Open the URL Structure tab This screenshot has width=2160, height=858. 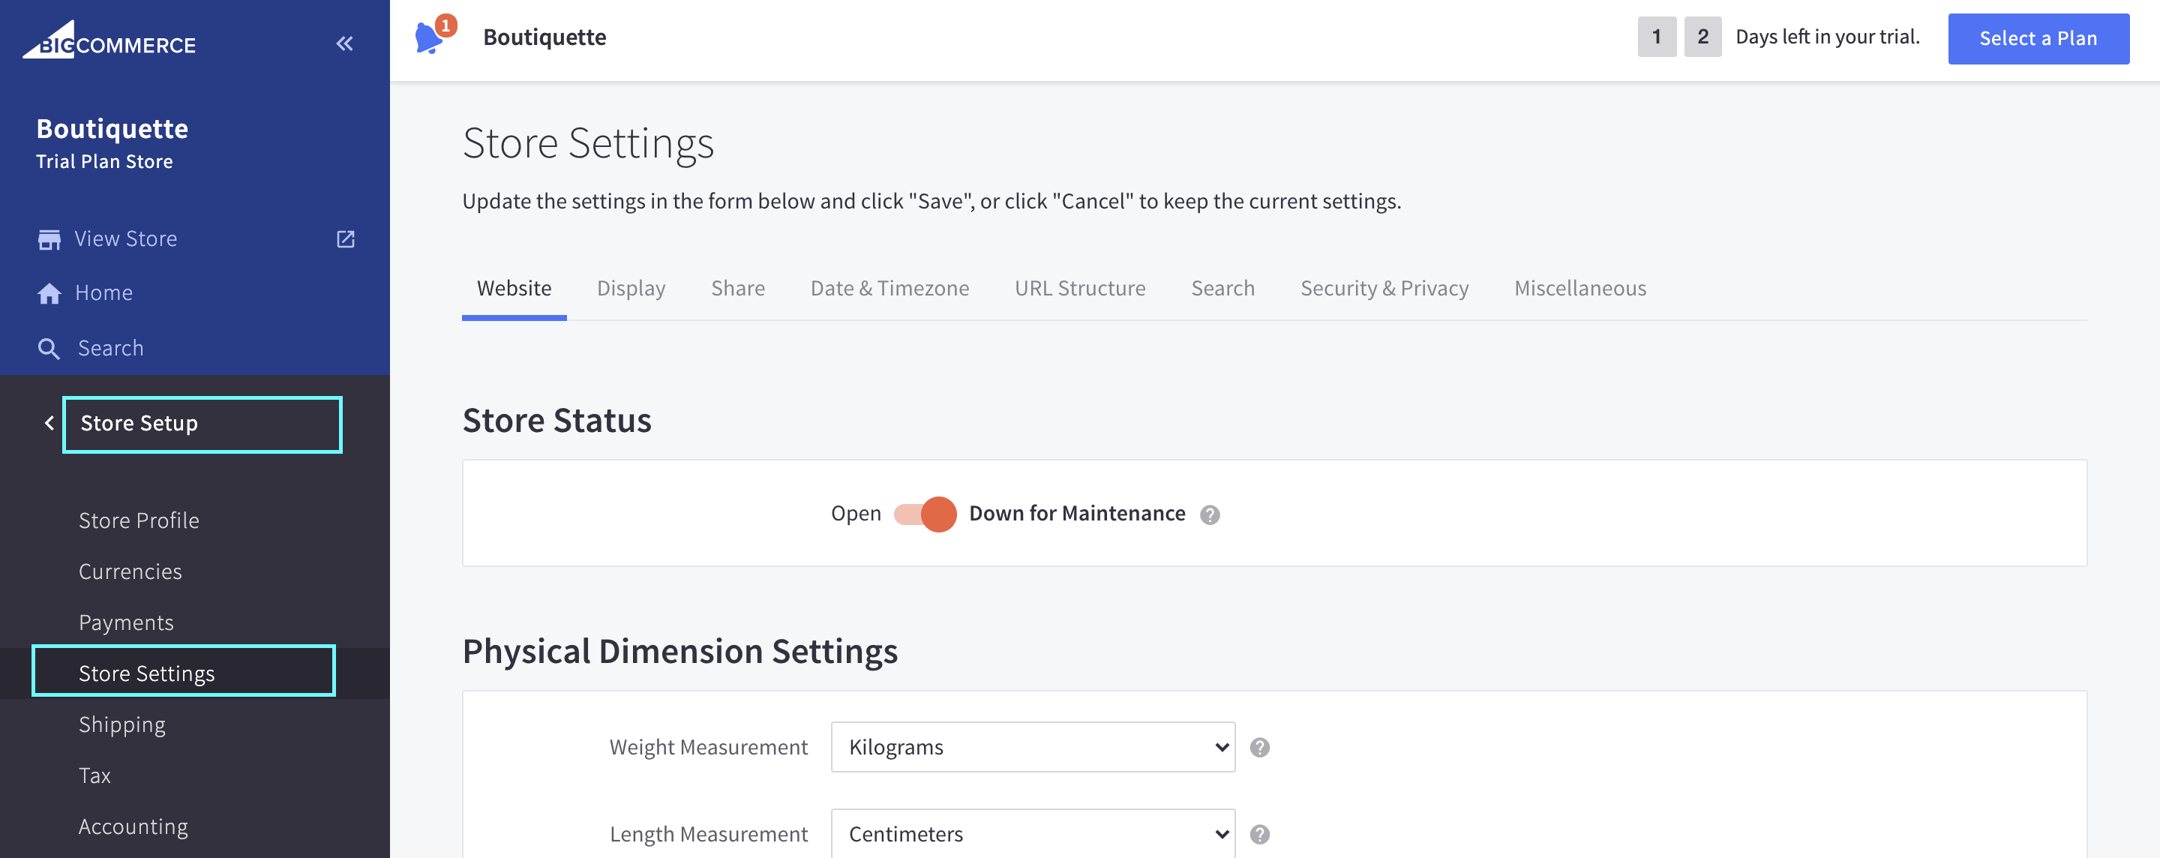click(1079, 289)
